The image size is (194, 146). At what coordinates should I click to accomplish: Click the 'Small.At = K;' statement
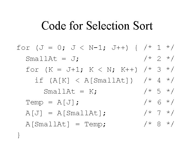click(70, 91)
